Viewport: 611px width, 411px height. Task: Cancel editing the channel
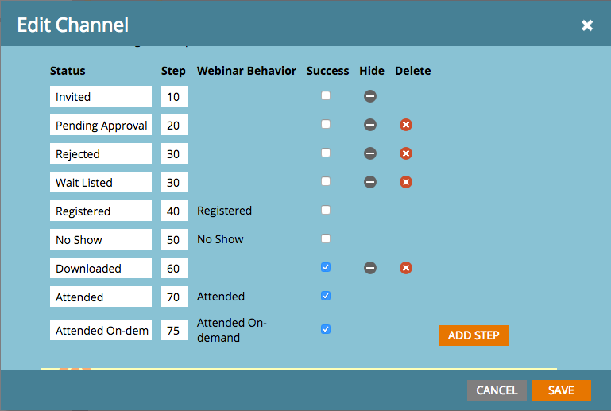point(497,390)
